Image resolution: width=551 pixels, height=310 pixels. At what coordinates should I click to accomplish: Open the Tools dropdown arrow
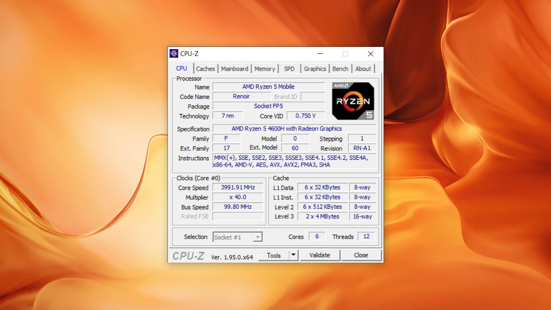click(x=293, y=255)
